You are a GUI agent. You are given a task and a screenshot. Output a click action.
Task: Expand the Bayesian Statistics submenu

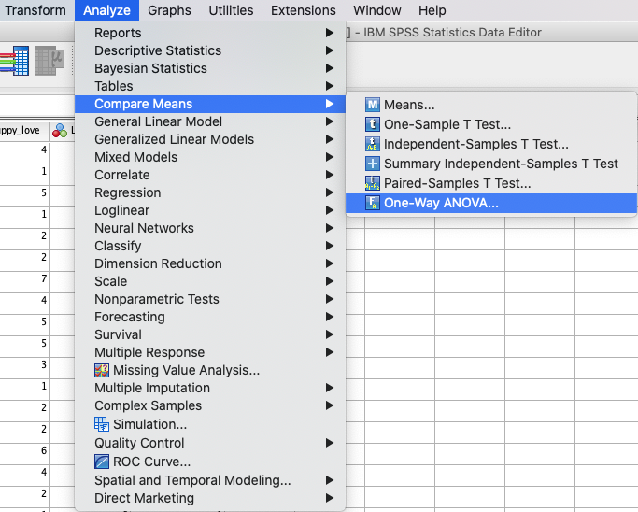pyautogui.click(x=210, y=68)
